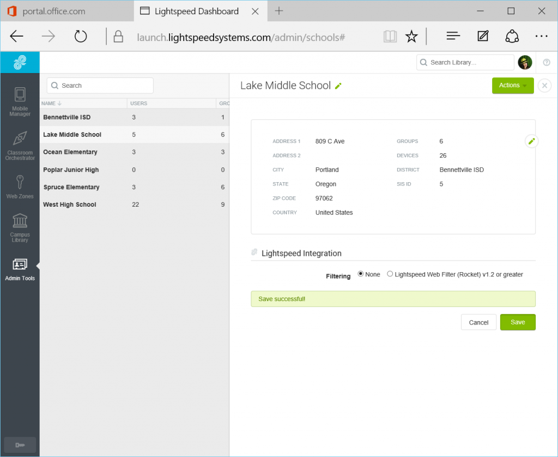
Task: Edit school details with the circular pencil icon
Action: pyautogui.click(x=531, y=141)
